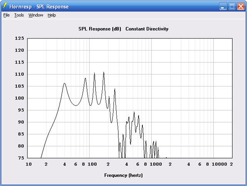This screenshot has height=186, width=247.
Task: Maximize the Hornresp SPL Response window
Action: pyautogui.click(x=232, y=7)
